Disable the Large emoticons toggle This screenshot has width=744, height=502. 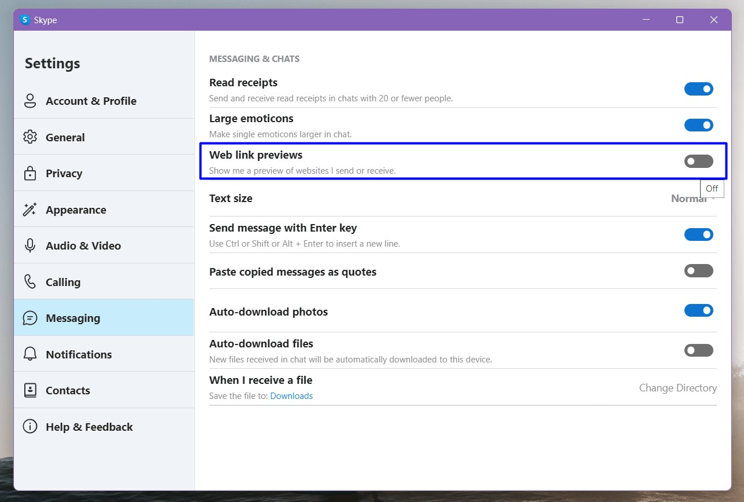[x=698, y=125]
